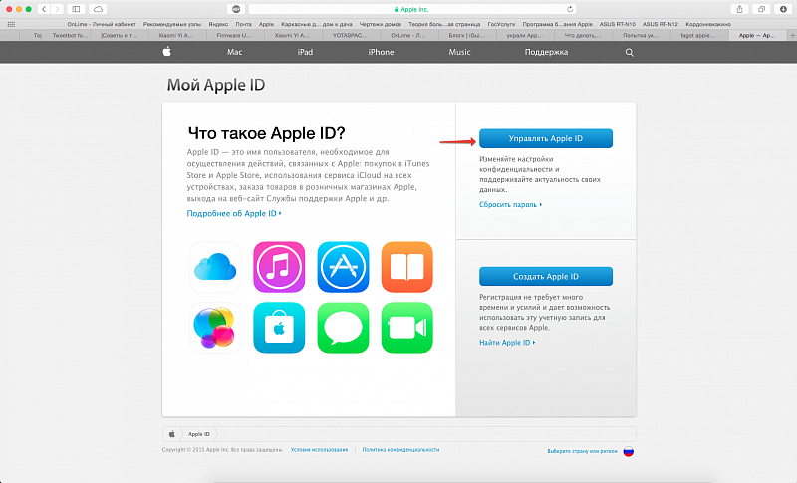Click the iTunes music note icon
This screenshot has width=797, height=483.
pos(279,267)
